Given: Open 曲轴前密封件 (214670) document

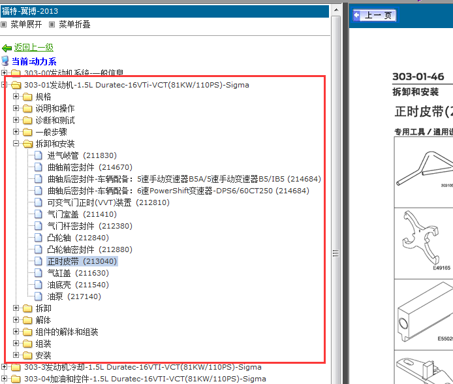Looking at the screenshot, I should tap(90, 167).
